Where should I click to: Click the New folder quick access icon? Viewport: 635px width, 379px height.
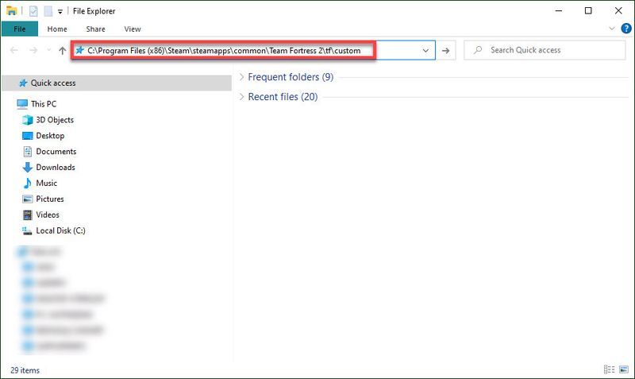[48, 11]
